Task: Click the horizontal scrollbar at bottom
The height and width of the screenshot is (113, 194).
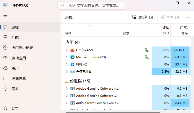Action: (x=113, y=112)
